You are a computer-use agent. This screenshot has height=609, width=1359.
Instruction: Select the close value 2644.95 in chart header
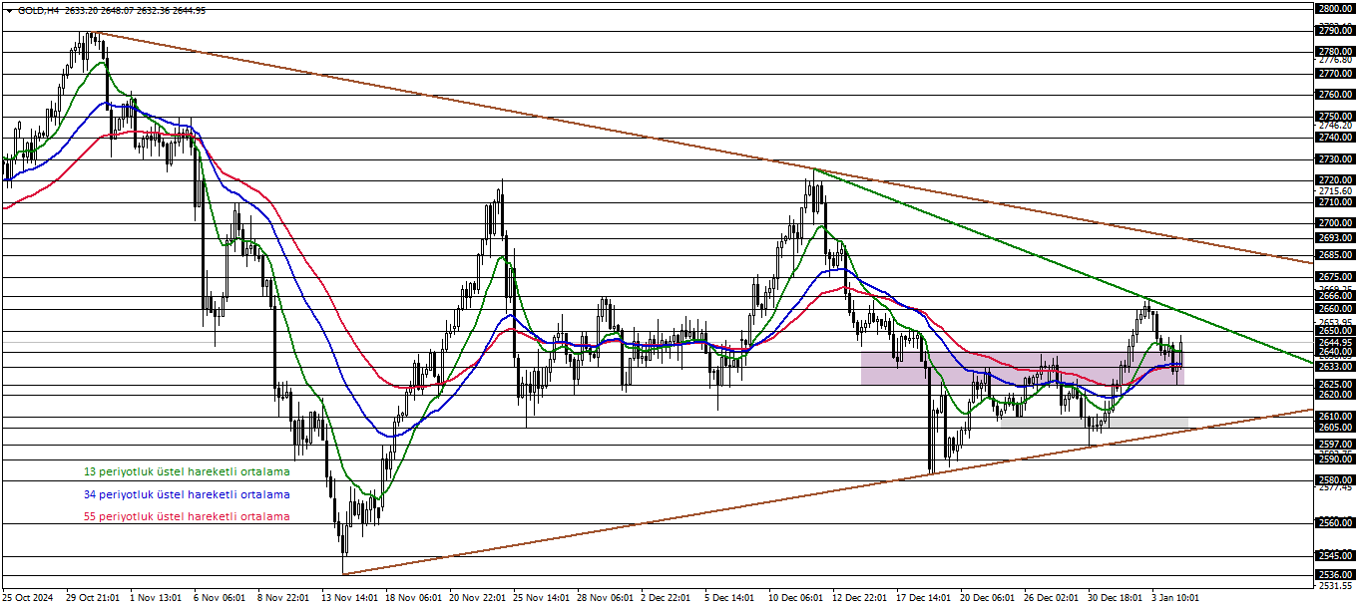[x=188, y=10]
